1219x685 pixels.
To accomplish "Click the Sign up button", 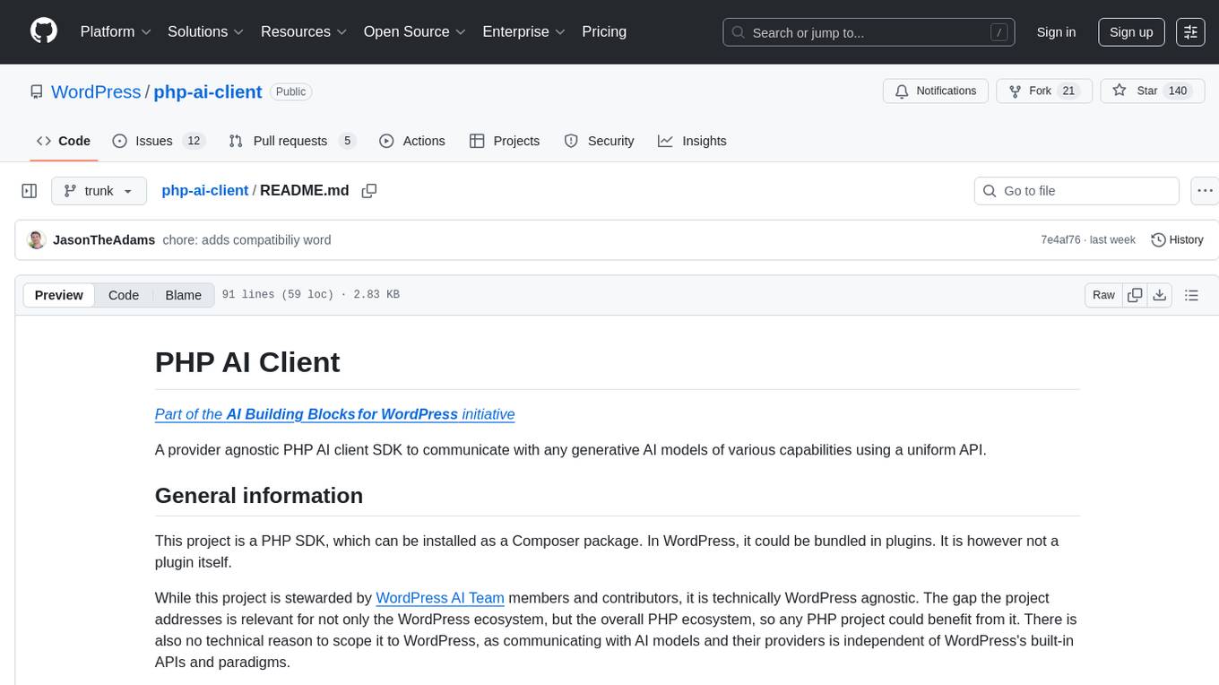I will pyautogui.click(x=1131, y=32).
